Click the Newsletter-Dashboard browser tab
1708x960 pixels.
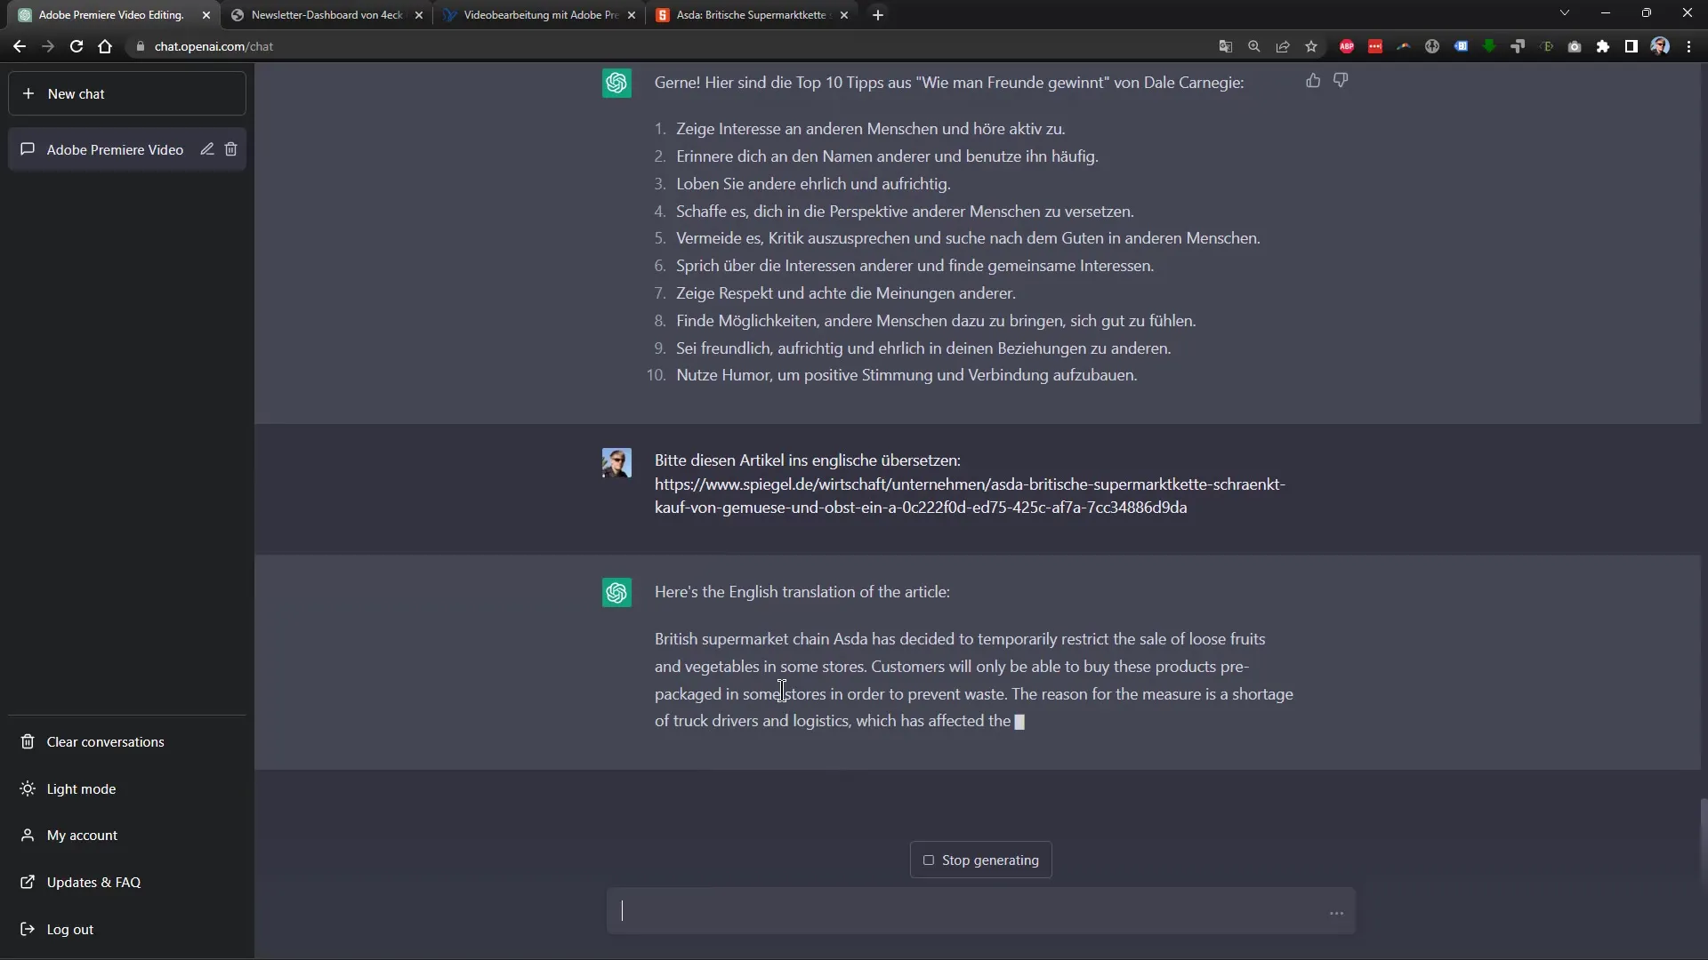(327, 14)
